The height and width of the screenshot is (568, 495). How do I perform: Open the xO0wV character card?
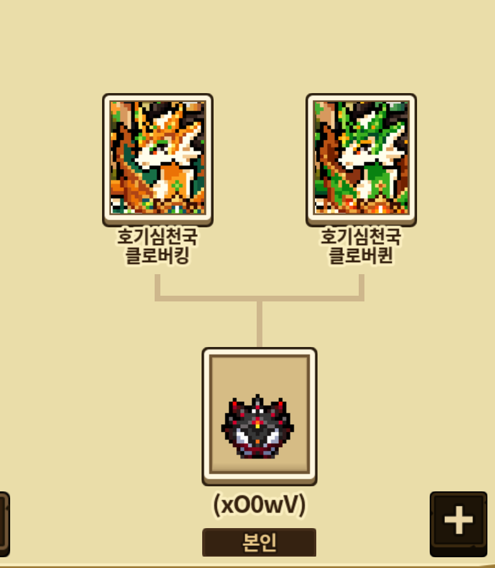[260, 416]
